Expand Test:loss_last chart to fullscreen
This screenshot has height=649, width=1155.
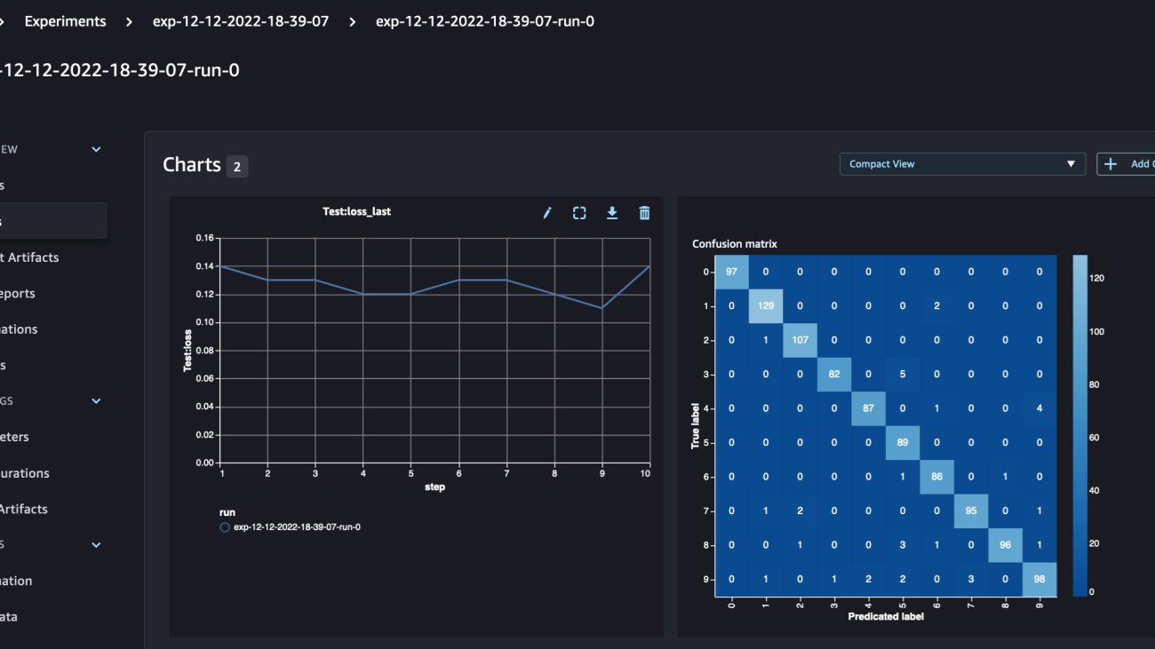(579, 213)
